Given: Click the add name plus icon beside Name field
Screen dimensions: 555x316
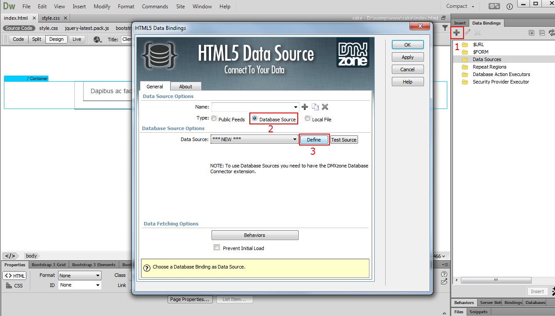Looking at the screenshot, I should pyautogui.click(x=305, y=107).
